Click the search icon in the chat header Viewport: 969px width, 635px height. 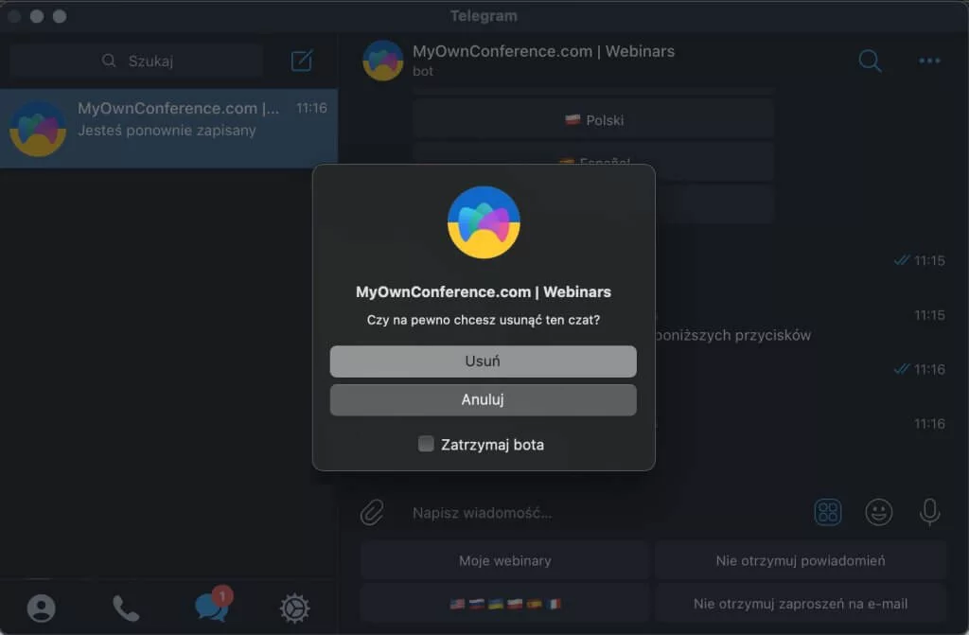click(870, 61)
